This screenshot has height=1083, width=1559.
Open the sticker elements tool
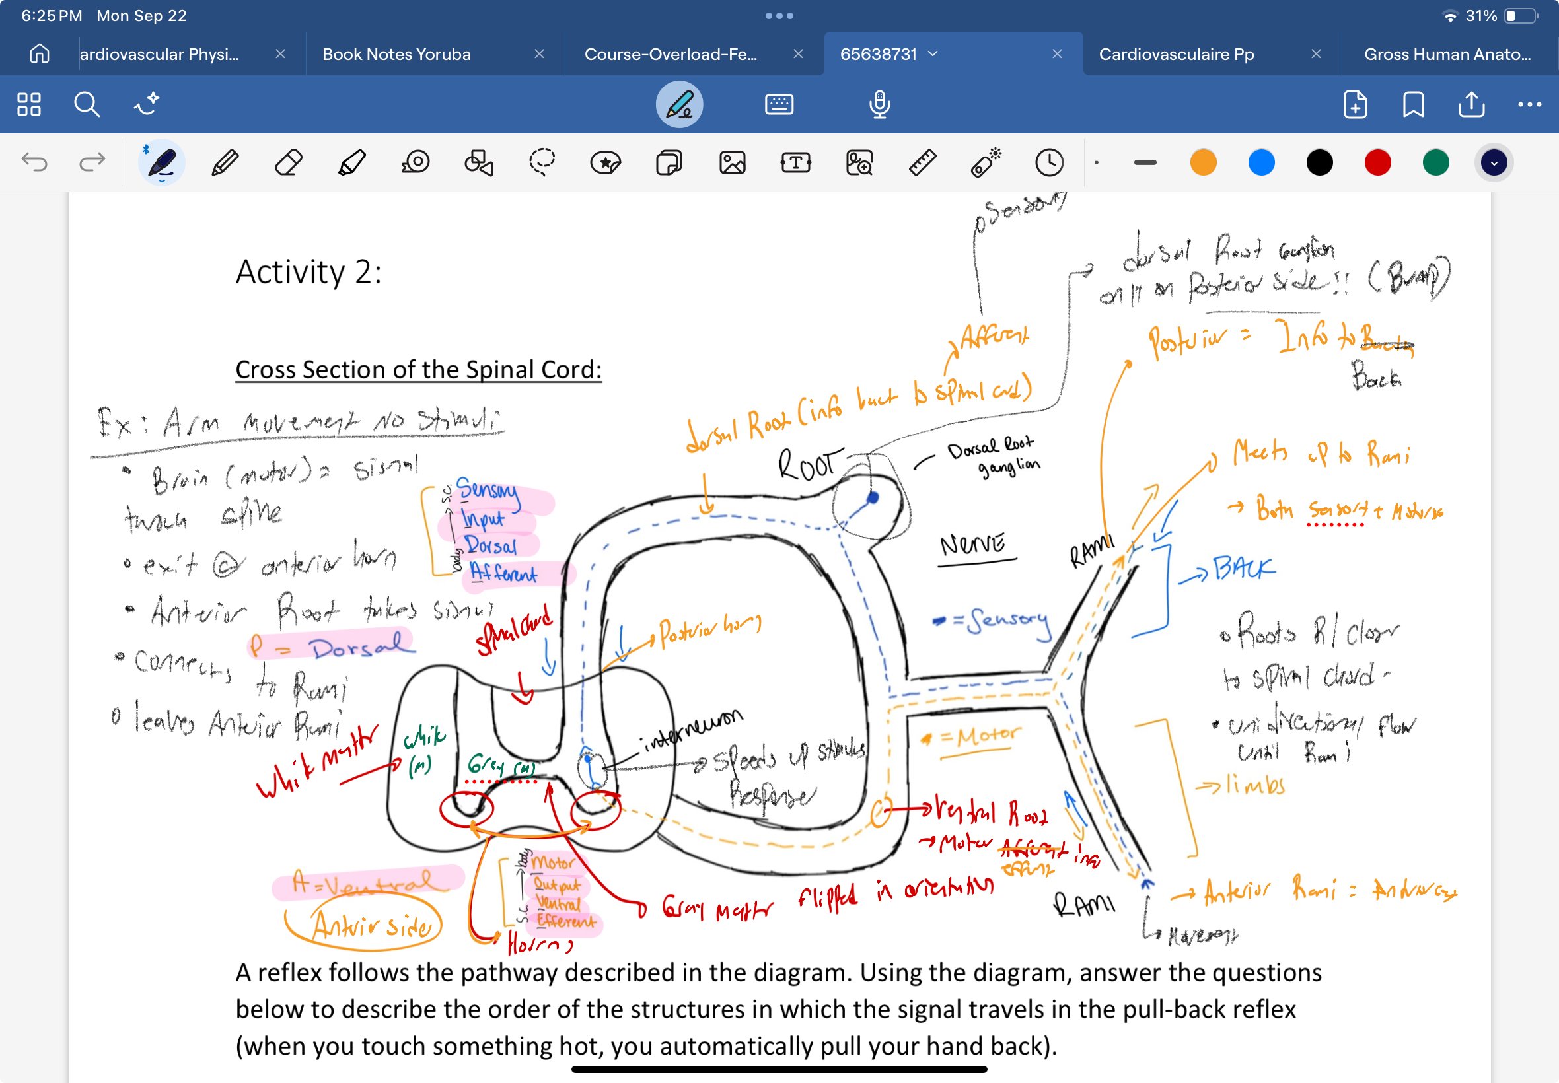coord(605,163)
